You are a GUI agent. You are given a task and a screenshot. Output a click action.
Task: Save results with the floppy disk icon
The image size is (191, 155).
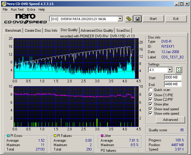coord(137,19)
